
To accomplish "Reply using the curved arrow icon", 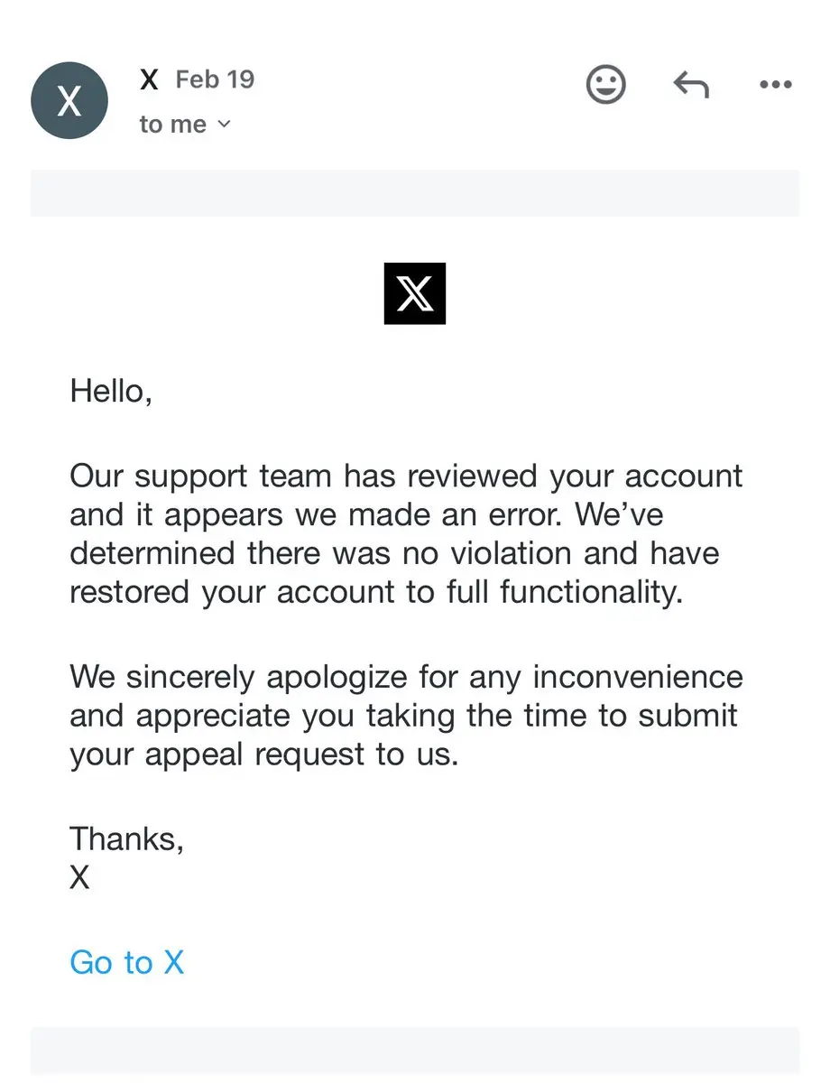I will 691,85.
